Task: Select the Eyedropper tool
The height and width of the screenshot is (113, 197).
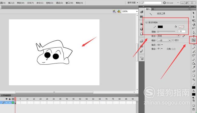Action: [x=194, y=67]
